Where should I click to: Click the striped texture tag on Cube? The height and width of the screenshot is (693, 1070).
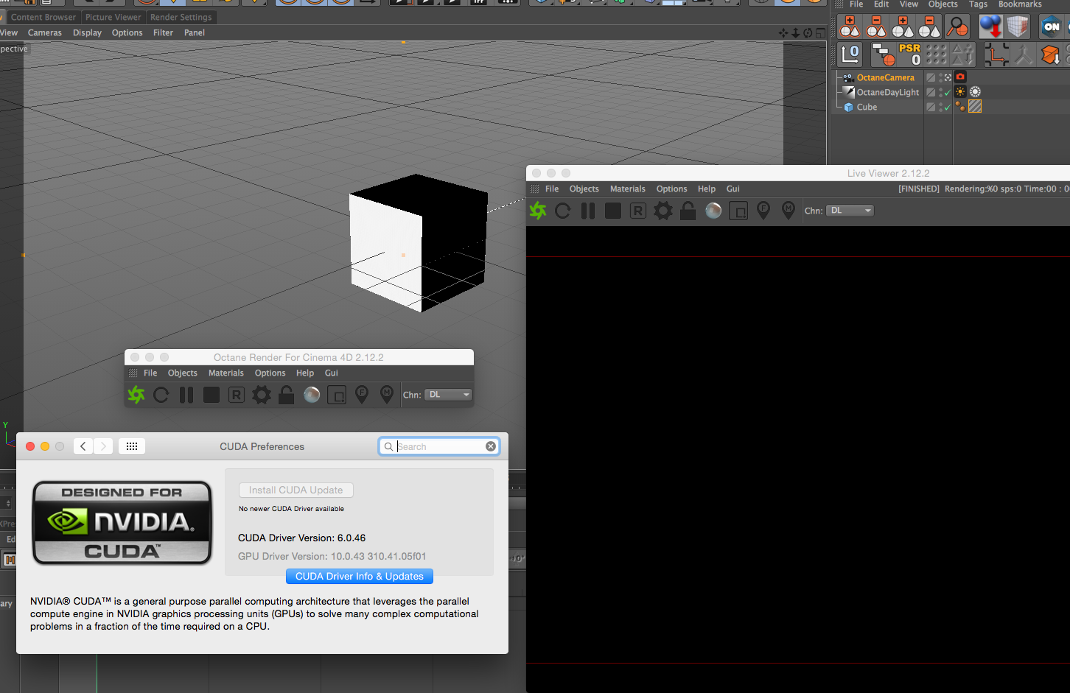(975, 106)
